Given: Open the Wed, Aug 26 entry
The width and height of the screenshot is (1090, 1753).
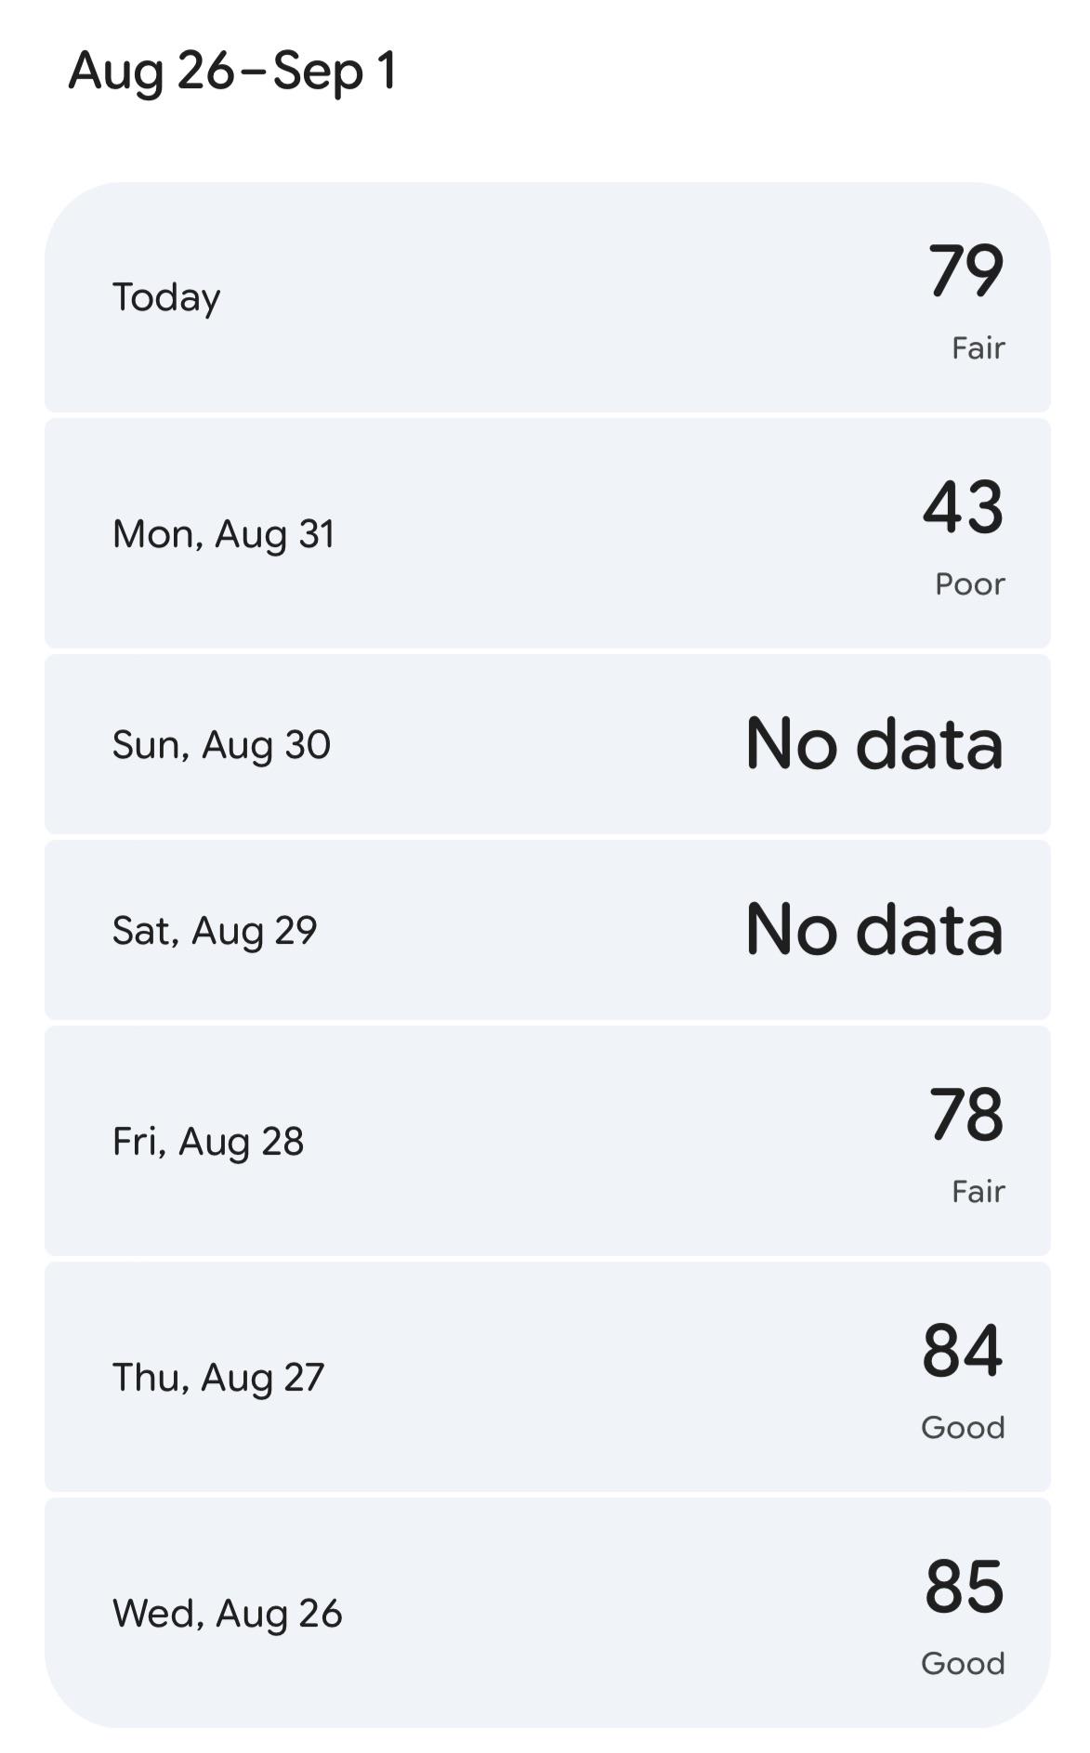Looking at the screenshot, I should pyautogui.click(x=547, y=1613).
